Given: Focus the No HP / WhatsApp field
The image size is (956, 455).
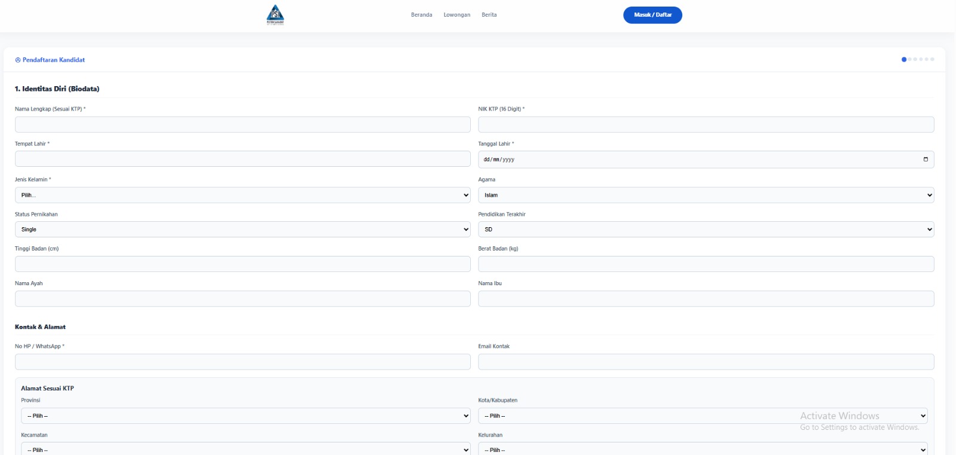Looking at the screenshot, I should click(x=243, y=362).
